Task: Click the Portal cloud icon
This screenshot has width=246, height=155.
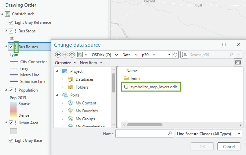Action: point(65,95)
